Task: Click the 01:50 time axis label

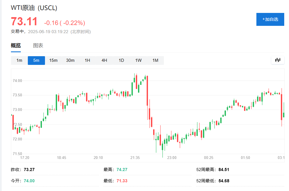Action: coord(245,158)
